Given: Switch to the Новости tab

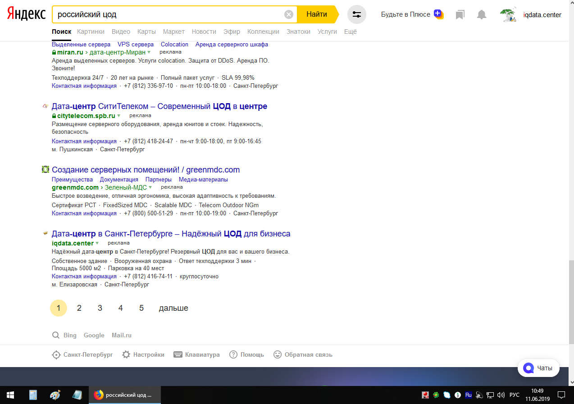Looking at the screenshot, I should point(204,32).
